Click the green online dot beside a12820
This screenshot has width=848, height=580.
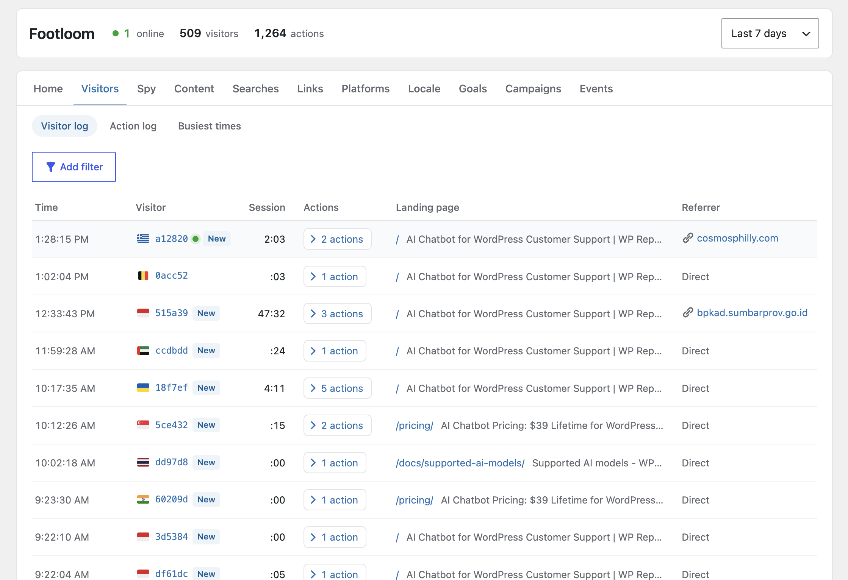coord(196,239)
